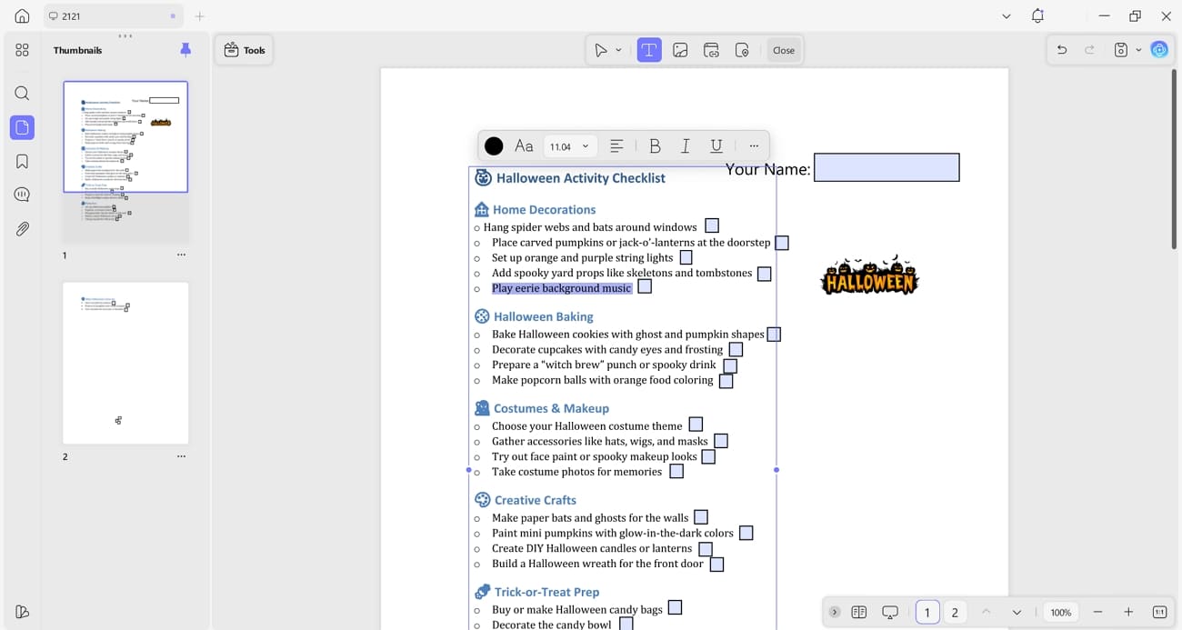Image resolution: width=1182 pixels, height=630 pixels.
Task: Open the Attachments panel
Action: (22, 228)
